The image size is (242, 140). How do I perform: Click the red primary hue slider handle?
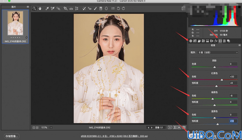(222, 80)
